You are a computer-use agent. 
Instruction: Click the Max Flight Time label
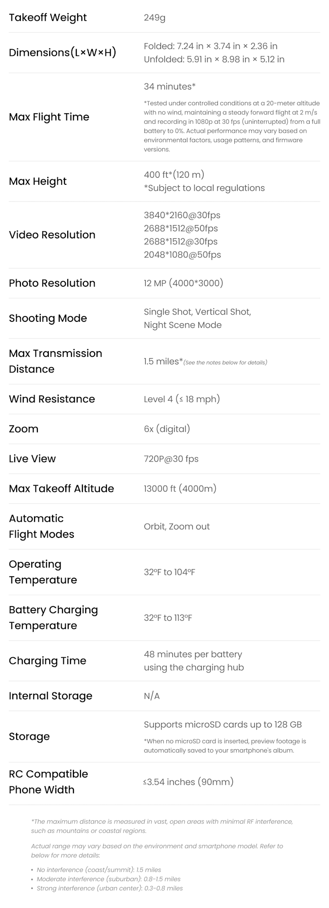click(49, 117)
